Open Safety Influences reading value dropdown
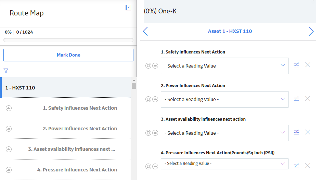Image resolution: width=323 pixels, height=180 pixels. [224, 66]
